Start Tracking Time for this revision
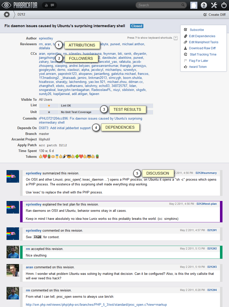 click(203, 54)
